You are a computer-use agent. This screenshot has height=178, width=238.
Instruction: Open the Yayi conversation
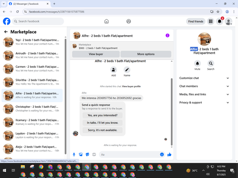(x=32, y=42)
